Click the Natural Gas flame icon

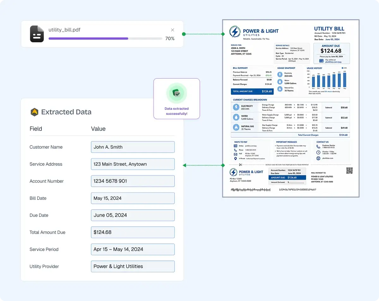pos(280,89)
